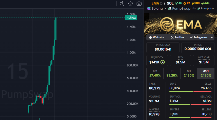This screenshot has width=217, height=120.
Task: Select the 1H timeframe tab
Action: (172, 73)
